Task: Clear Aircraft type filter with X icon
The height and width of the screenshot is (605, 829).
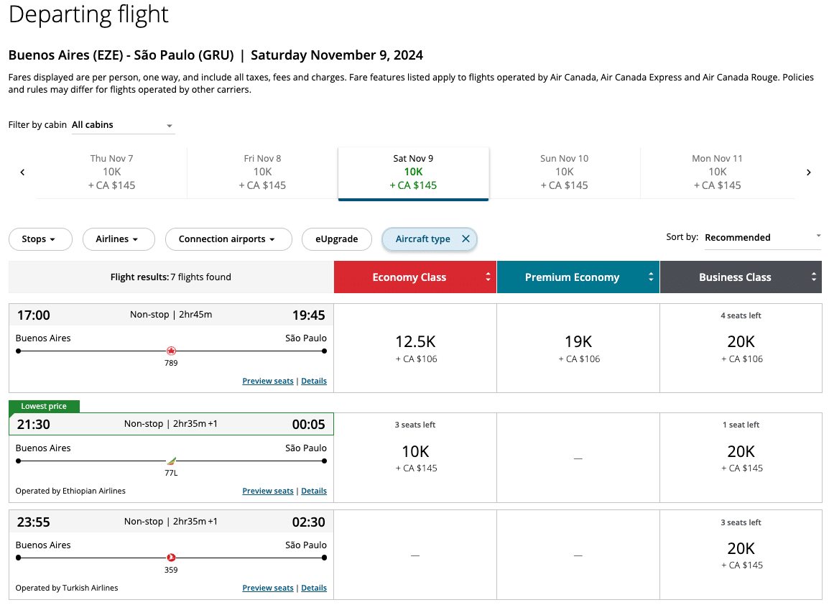Action: coord(466,239)
